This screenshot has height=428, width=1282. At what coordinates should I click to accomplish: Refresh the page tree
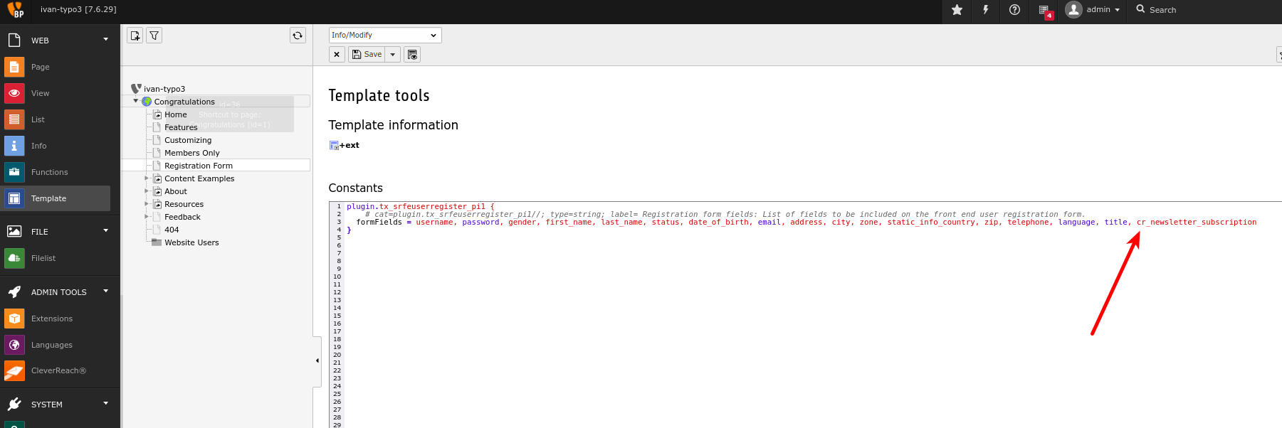298,36
